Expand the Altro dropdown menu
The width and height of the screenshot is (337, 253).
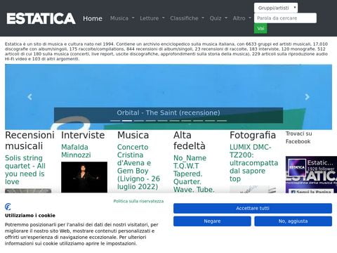click(x=242, y=18)
